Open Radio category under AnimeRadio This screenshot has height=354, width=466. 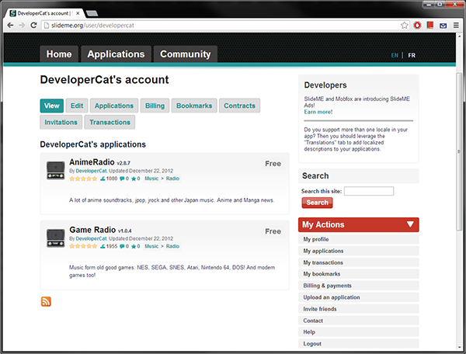(172, 179)
